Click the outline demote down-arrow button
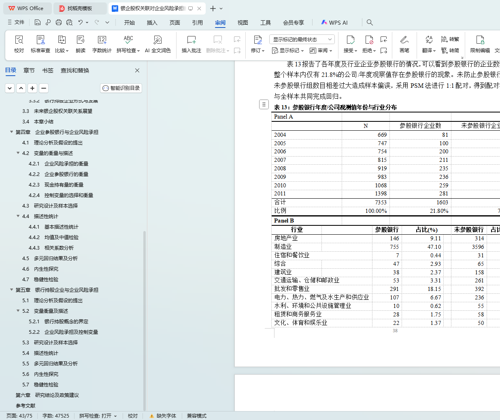500x420 pixels. [x=10, y=88]
